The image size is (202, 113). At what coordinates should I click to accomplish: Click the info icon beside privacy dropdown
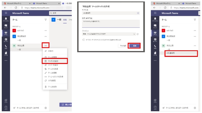pos(138,34)
